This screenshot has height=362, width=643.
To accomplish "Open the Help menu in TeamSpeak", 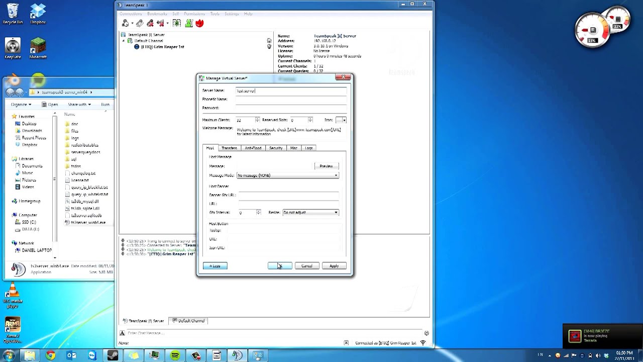I will coord(248,14).
